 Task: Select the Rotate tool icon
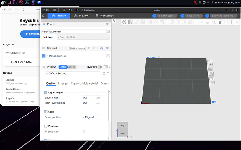[x=178, y=22]
